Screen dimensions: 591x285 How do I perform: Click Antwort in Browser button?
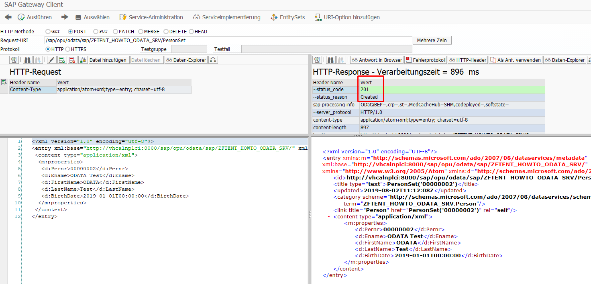[377, 60]
